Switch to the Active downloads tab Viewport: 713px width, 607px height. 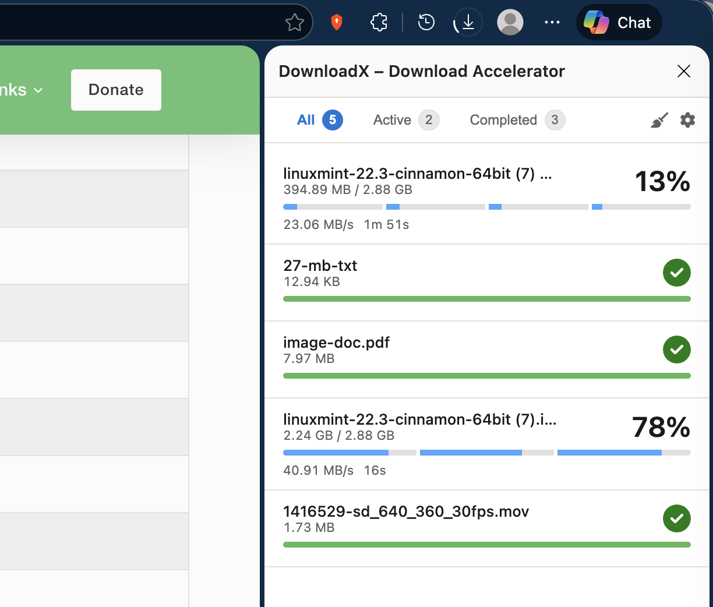392,120
